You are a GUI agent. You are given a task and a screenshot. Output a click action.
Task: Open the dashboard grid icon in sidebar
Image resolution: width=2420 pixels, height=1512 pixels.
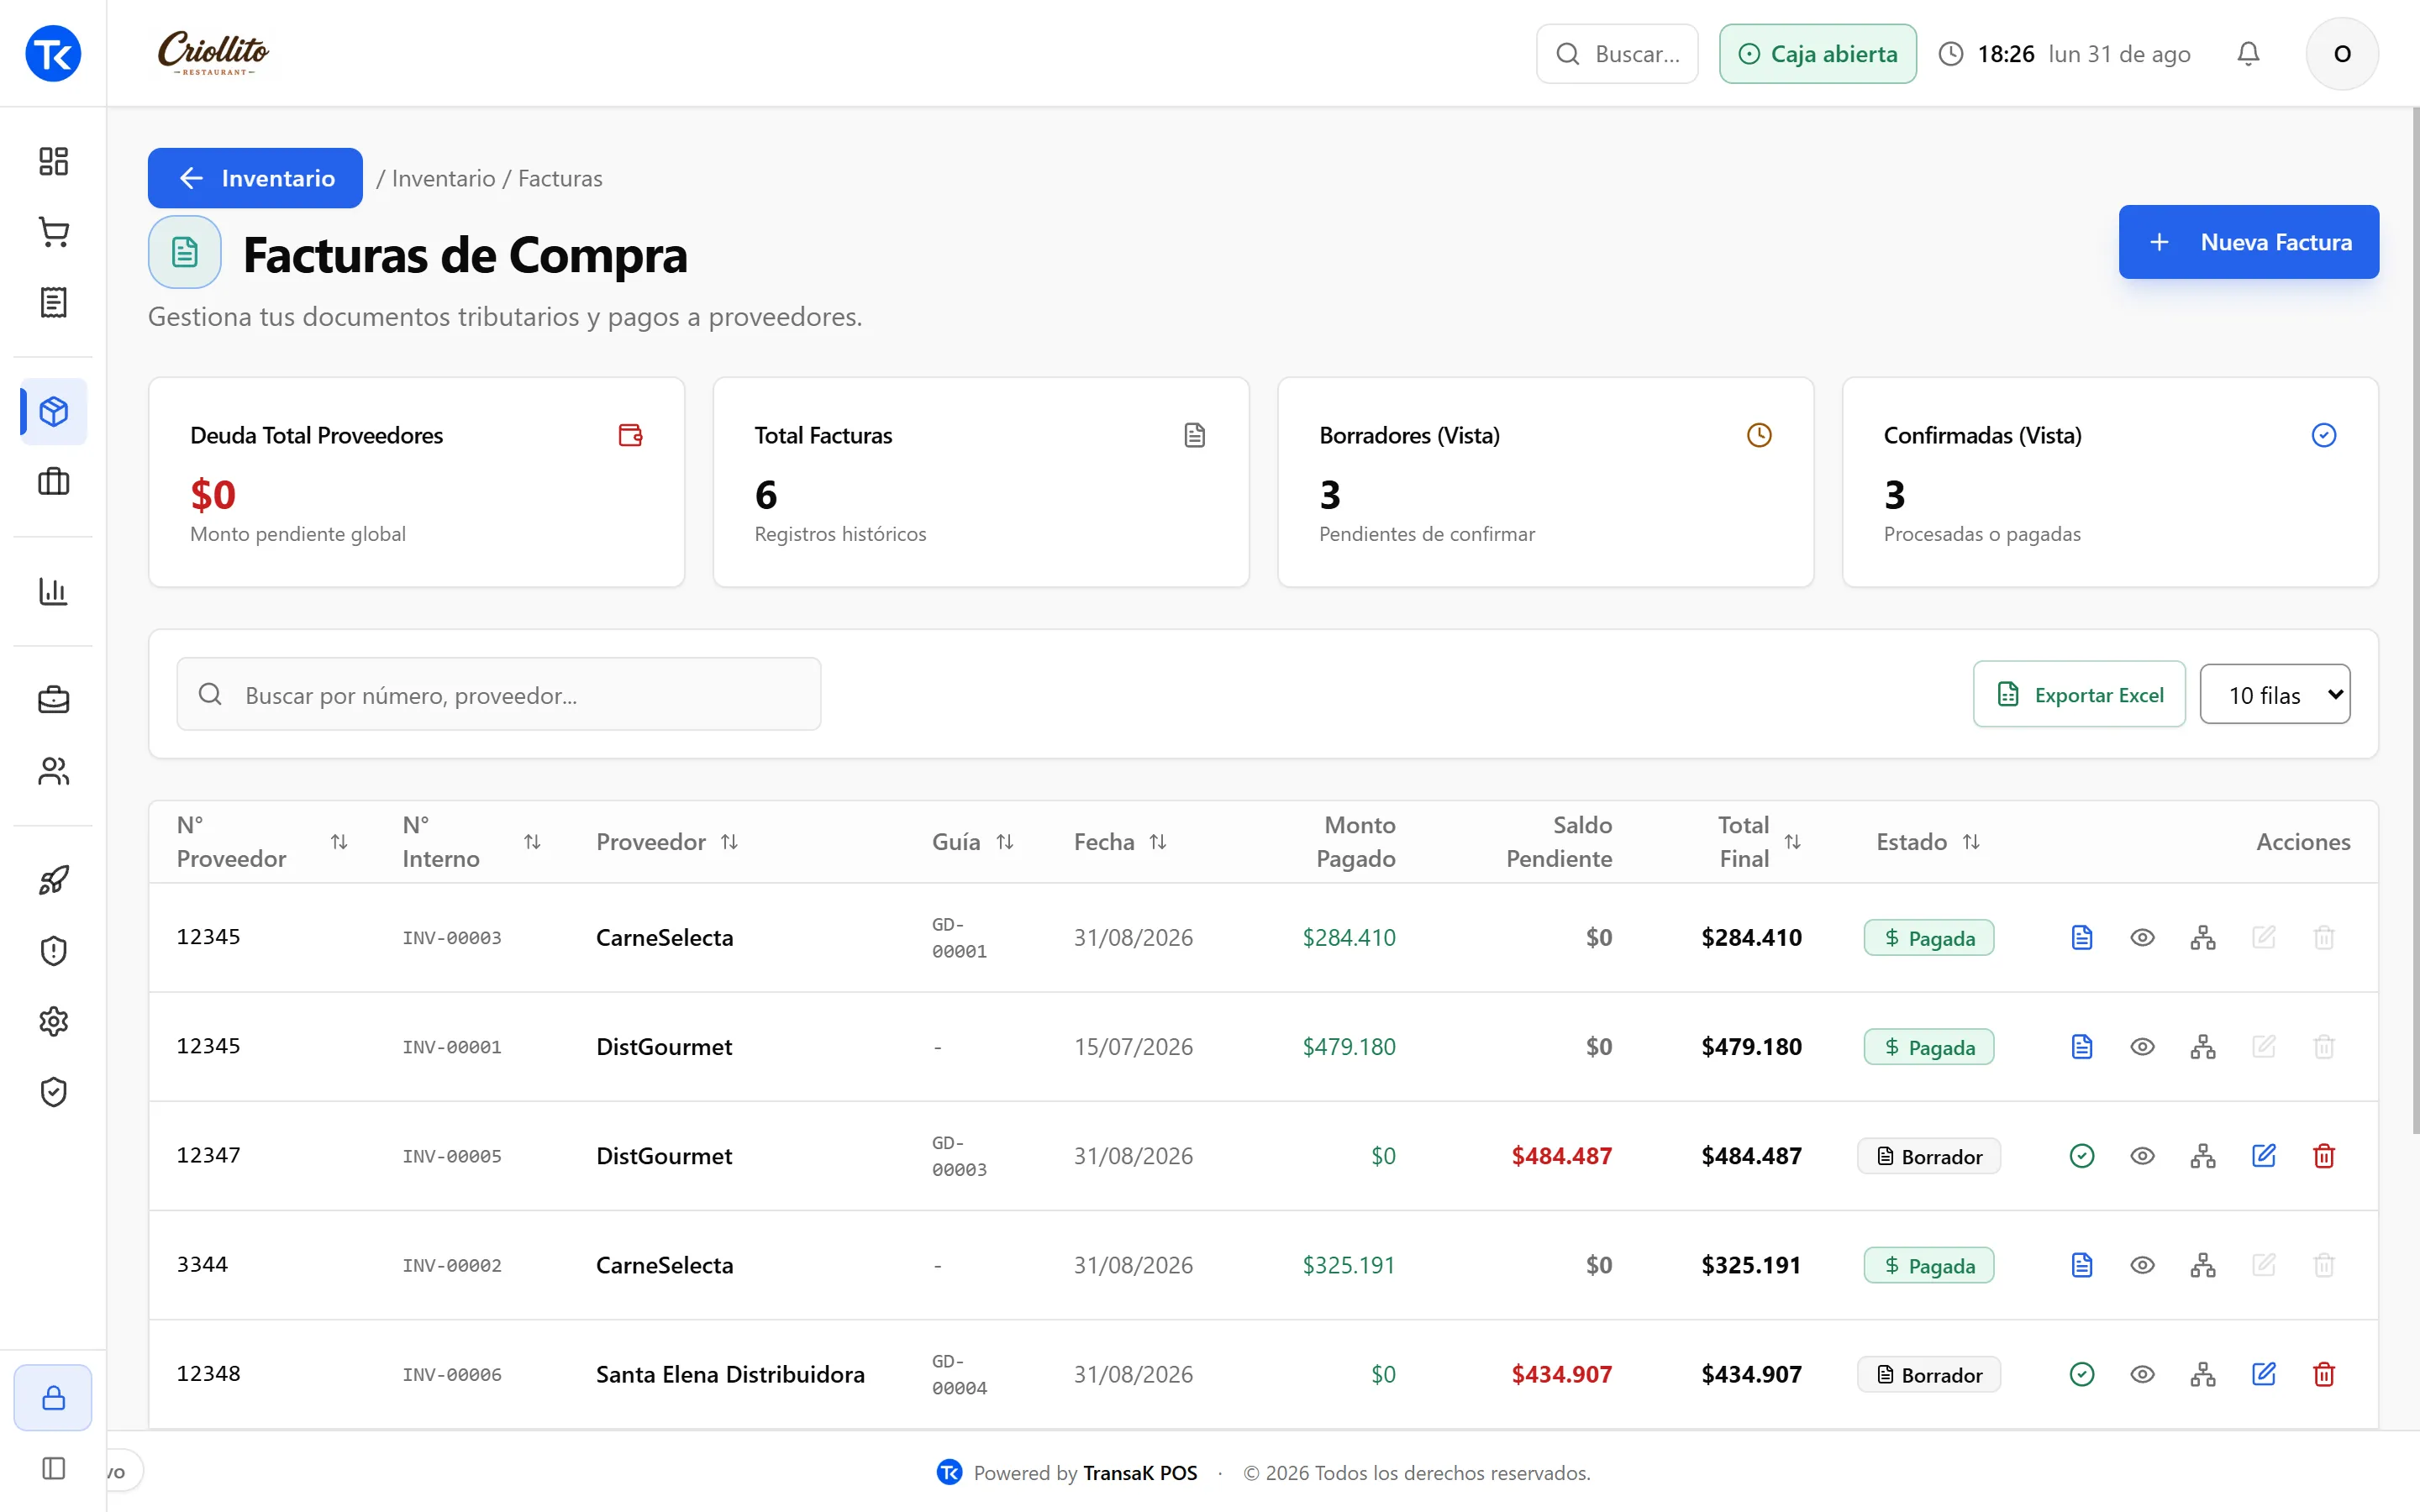(53, 161)
